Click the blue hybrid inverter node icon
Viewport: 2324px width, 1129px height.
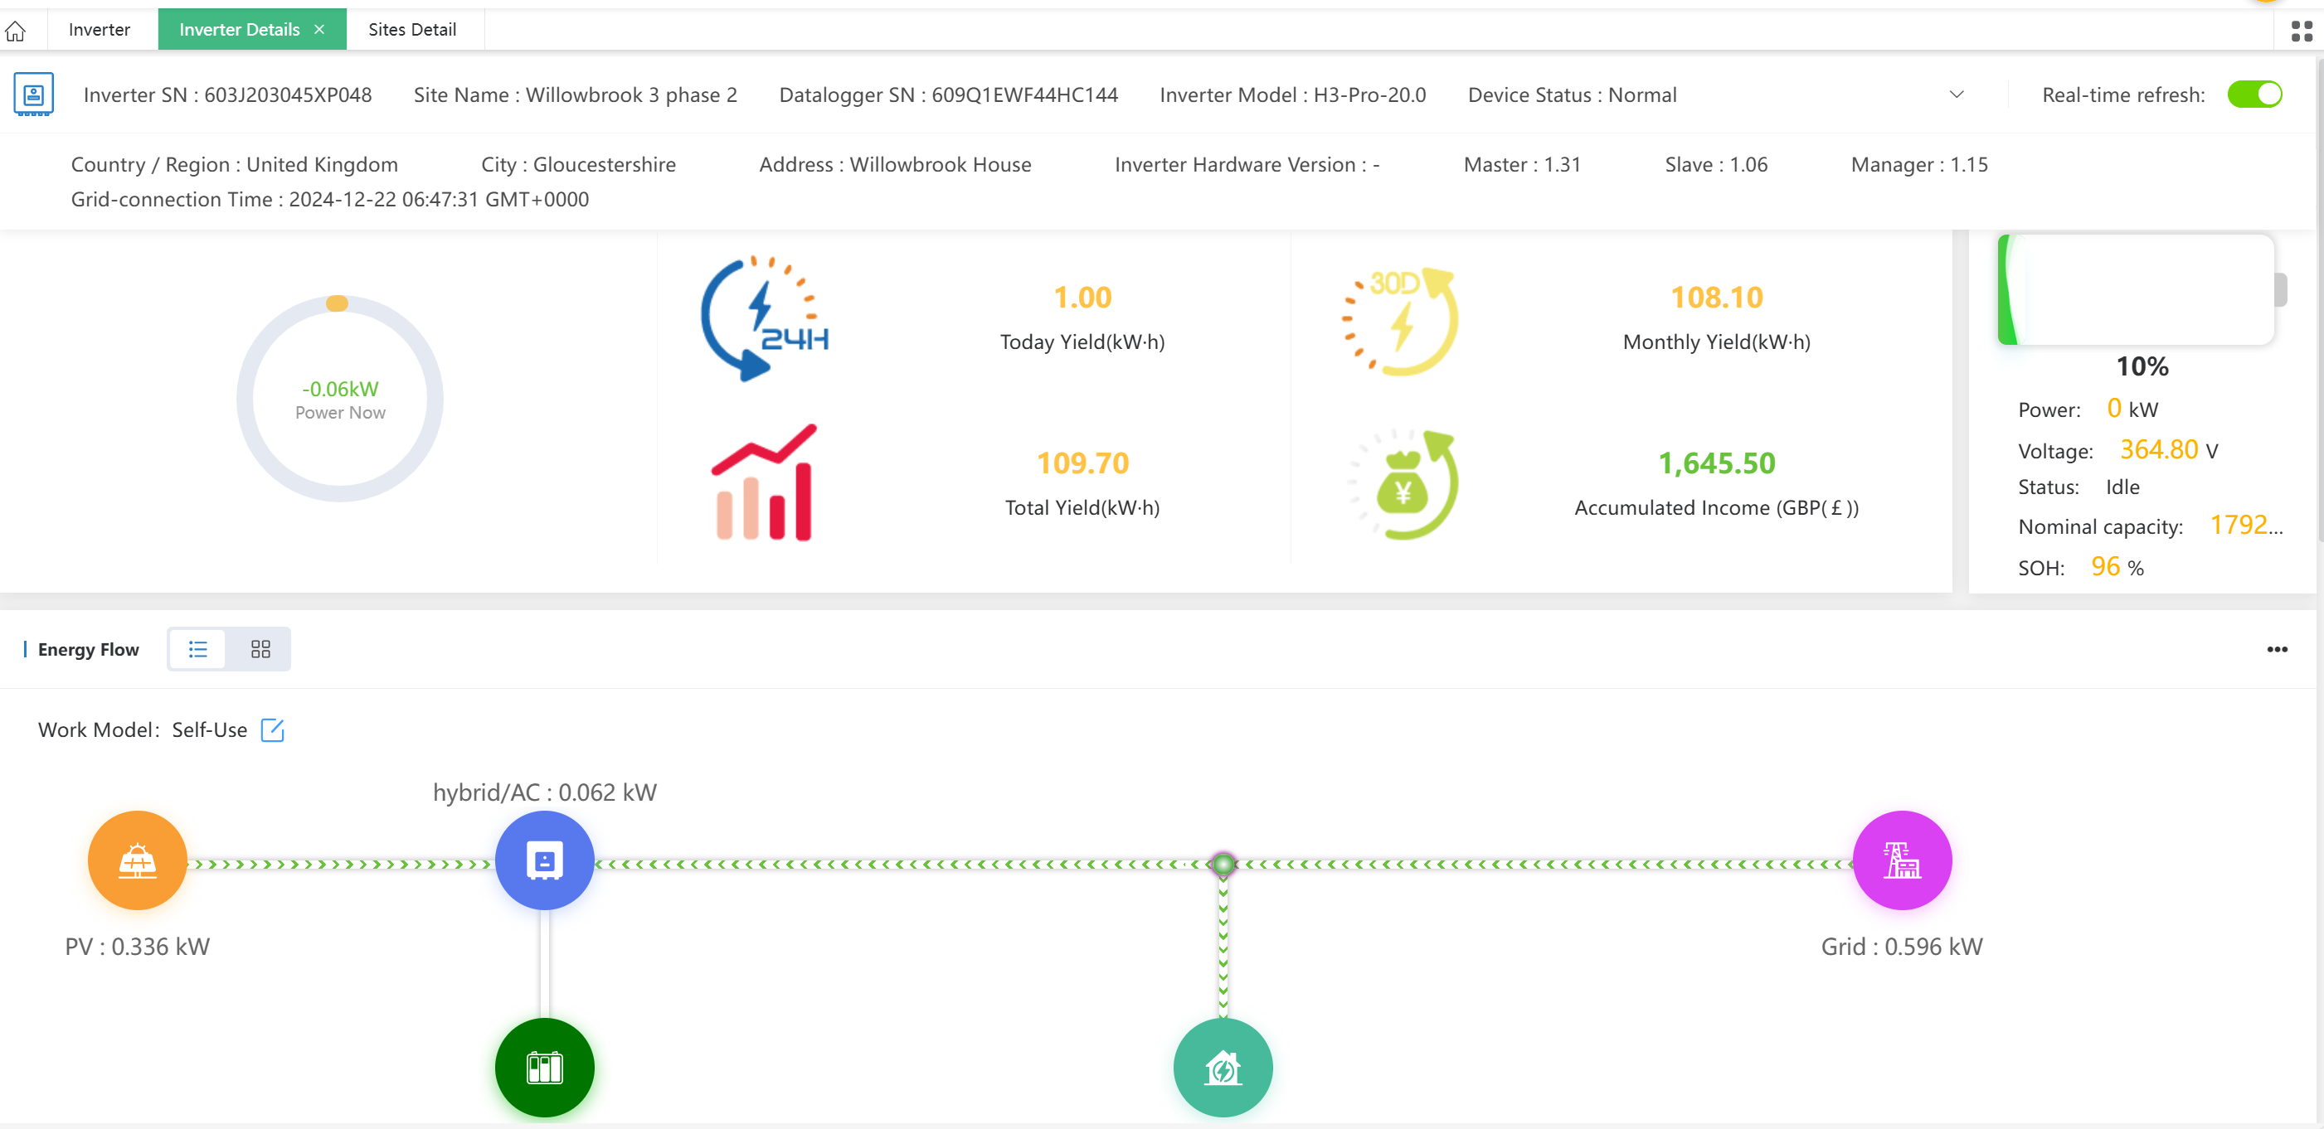click(x=544, y=860)
